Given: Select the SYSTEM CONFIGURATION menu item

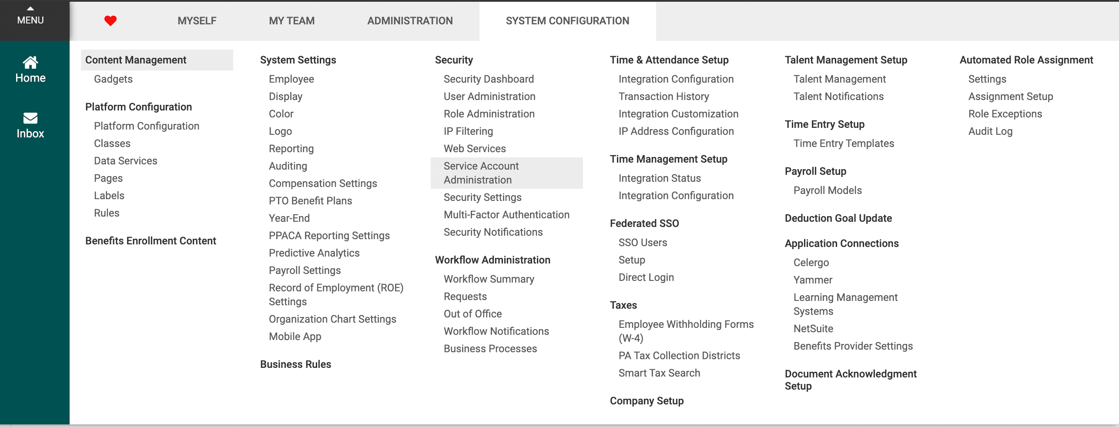Looking at the screenshot, I should [567, 20].
